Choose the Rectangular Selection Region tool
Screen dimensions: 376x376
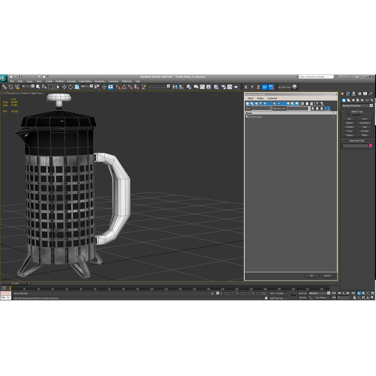click(50, 87)
